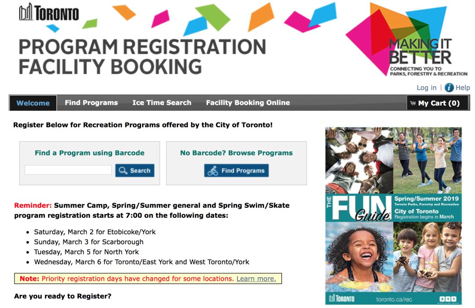Select Ice Time Search in navigation bar

tap(162, 103)
